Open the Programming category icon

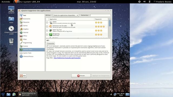[x=21, y=43]
